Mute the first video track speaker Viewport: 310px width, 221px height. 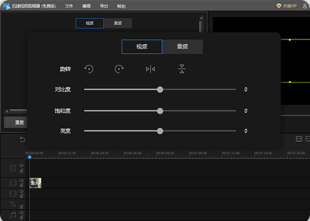(21, 166)
